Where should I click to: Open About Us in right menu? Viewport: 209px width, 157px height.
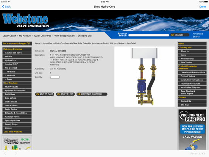(x=192, y=51)
